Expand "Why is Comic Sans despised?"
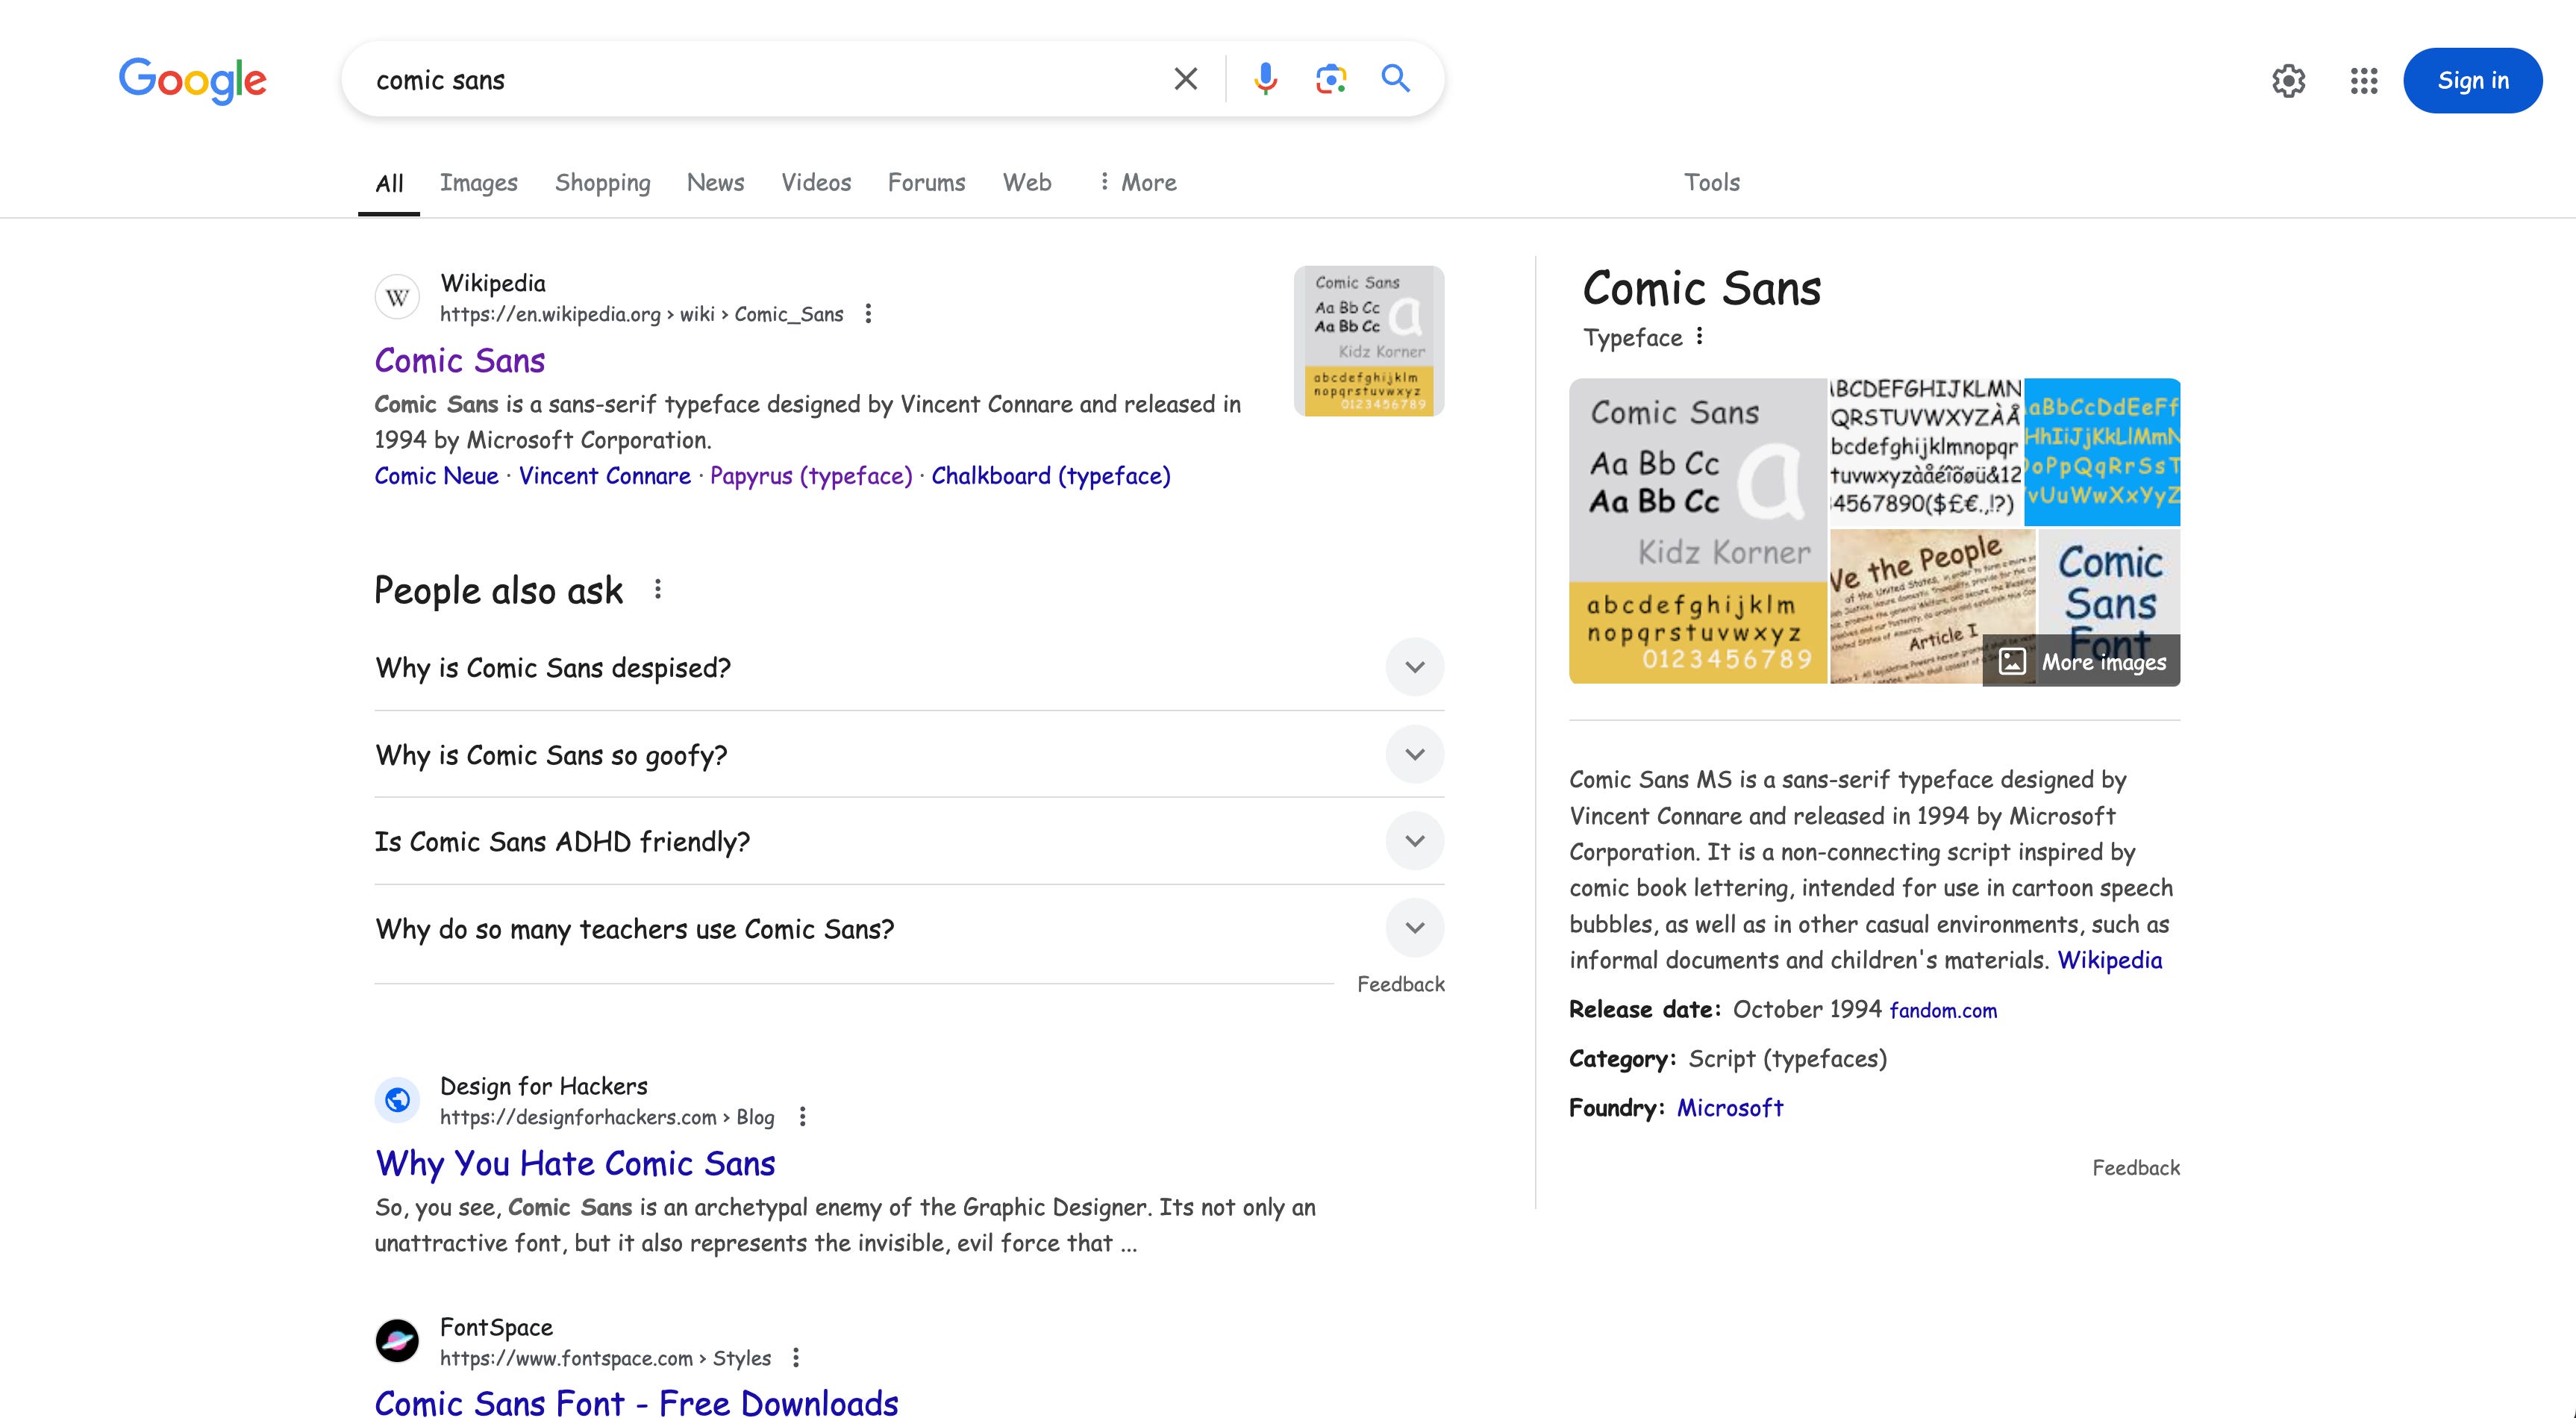The height and width of the screenshot is (1418, 2576). (1414, 667)
